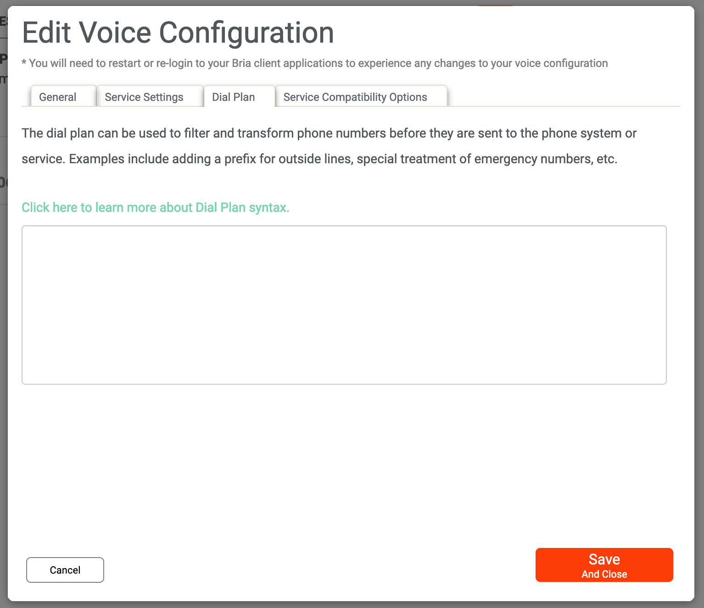Screen dimensions: 704x608
Task: Click the orange Save And Close button
Action: [604, 565]
